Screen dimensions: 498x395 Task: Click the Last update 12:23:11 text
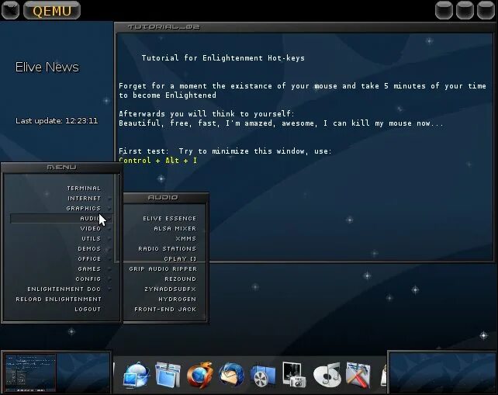tap(57, 121)
